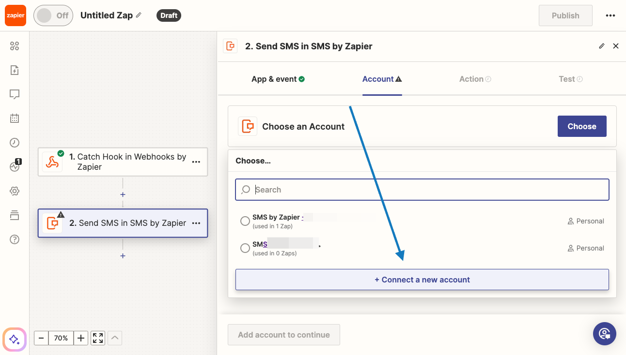Expand the chevron-up button beside zoom controls
This screenshot has height=355, width=626.
115,338
